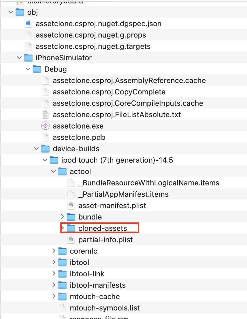Click the highlighted cloned-assets folder icon
Image resolution: width=247 pixels, height=319 pixels.
tap(71, 228)
